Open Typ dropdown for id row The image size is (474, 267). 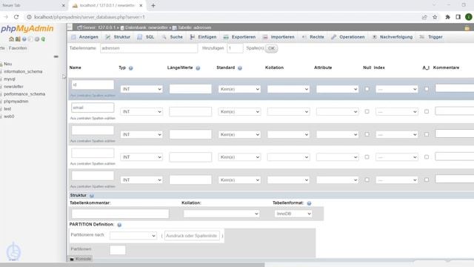(x=141, y=89)
